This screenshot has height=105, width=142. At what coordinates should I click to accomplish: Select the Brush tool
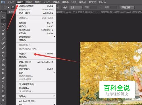point(3,48)
